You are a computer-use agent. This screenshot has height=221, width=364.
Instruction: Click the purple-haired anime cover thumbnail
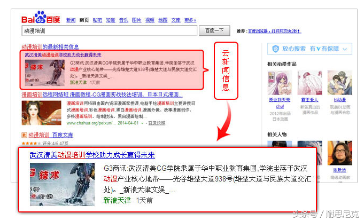pos(280,83)
